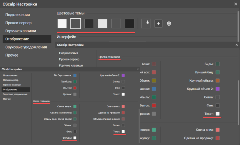This screenshot has width=240, height=145.
Task: Choose the light gray theme thumbnail
Action: (103, 24)
